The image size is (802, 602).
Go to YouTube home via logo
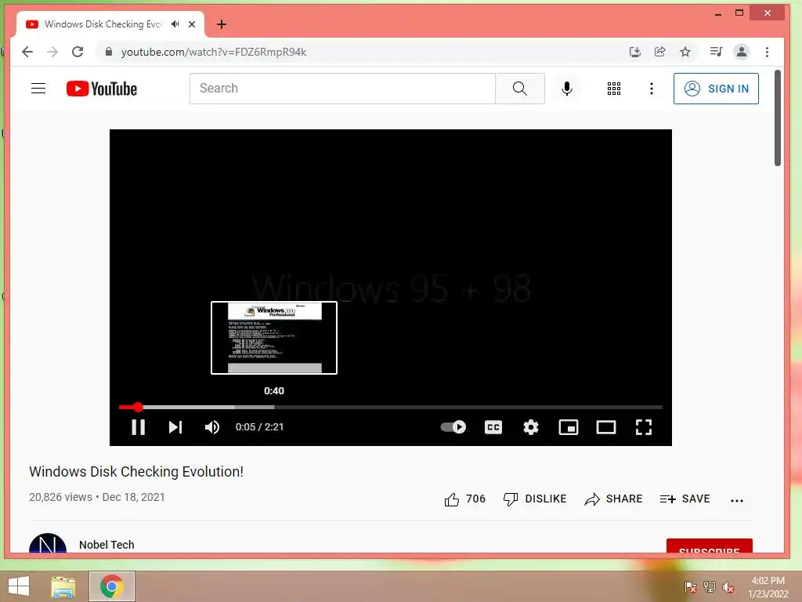102,89
